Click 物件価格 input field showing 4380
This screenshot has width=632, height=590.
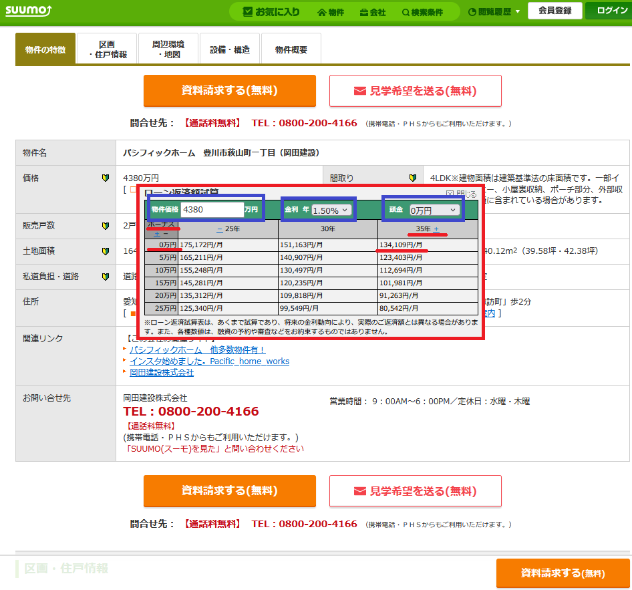[x=212, y=210]
